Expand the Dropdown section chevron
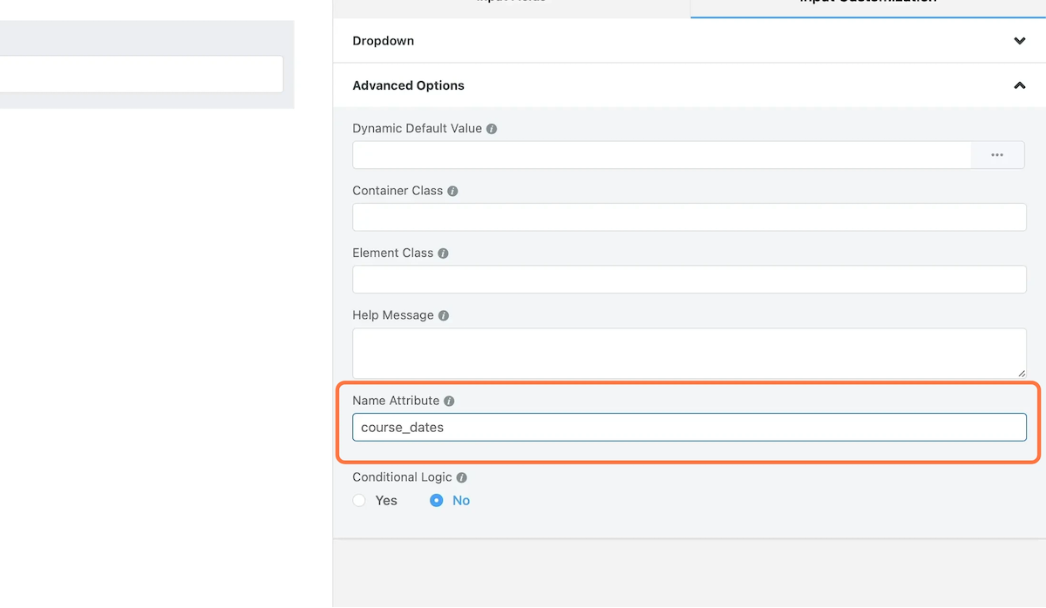This screenshot has width=1046, height=608. click(x=1019, y=41)
